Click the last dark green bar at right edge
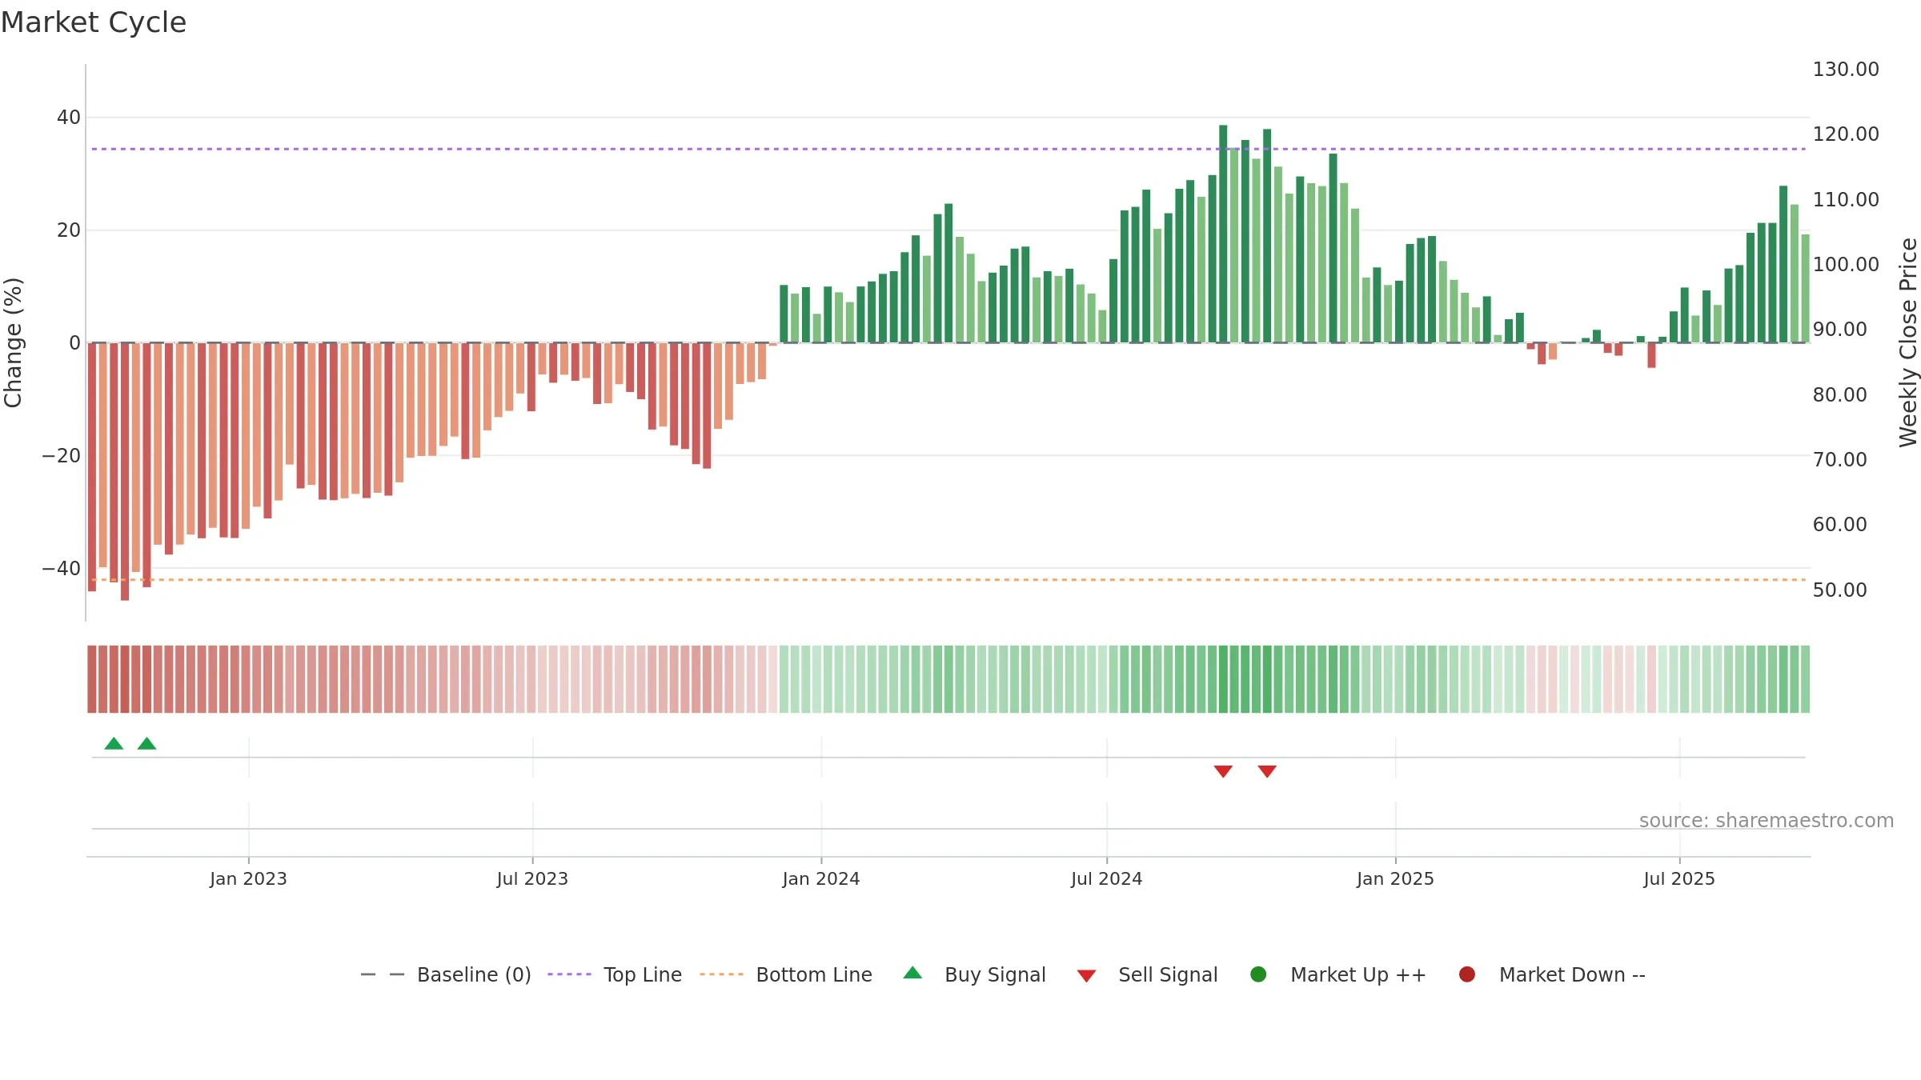1921x1080 pixels. [x=1783, y=264]
